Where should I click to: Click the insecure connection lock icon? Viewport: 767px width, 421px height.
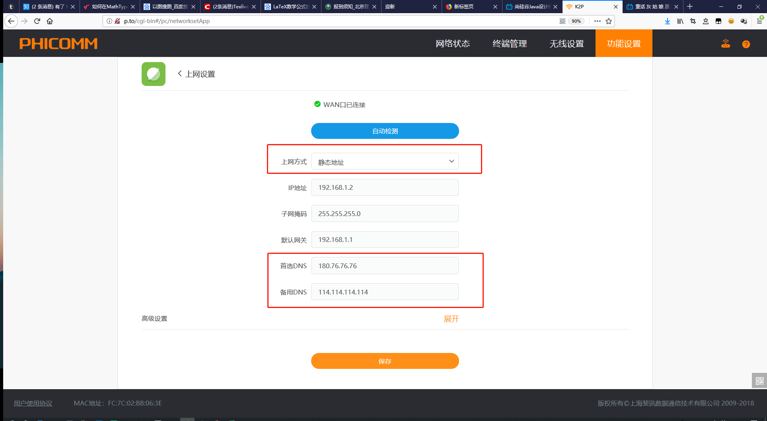pyautogui.click(x=117, y=21)
